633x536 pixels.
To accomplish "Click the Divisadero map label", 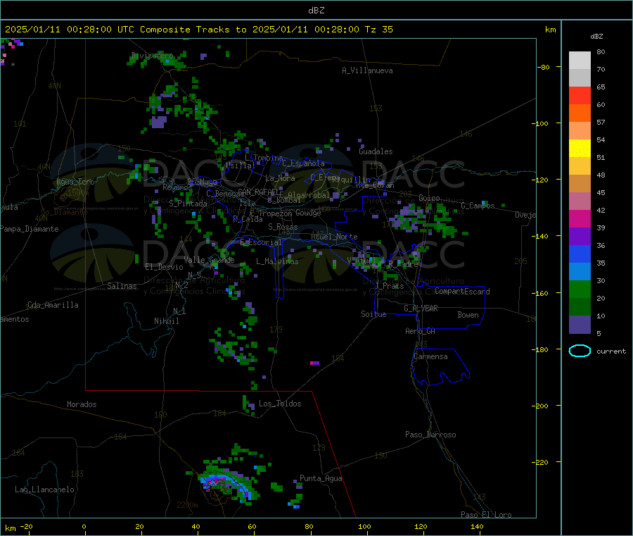I will click(152, 56).
